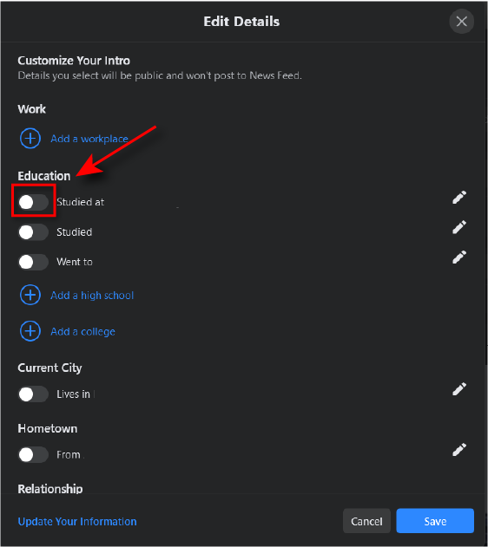Viewport: 488px width, 547px height.
Task: Edit the 'Lives in' current city pencil icon
Action: point(459,389)
